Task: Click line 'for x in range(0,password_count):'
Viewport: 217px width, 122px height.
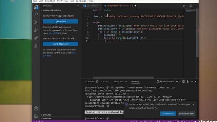Action: pos(121,32)
